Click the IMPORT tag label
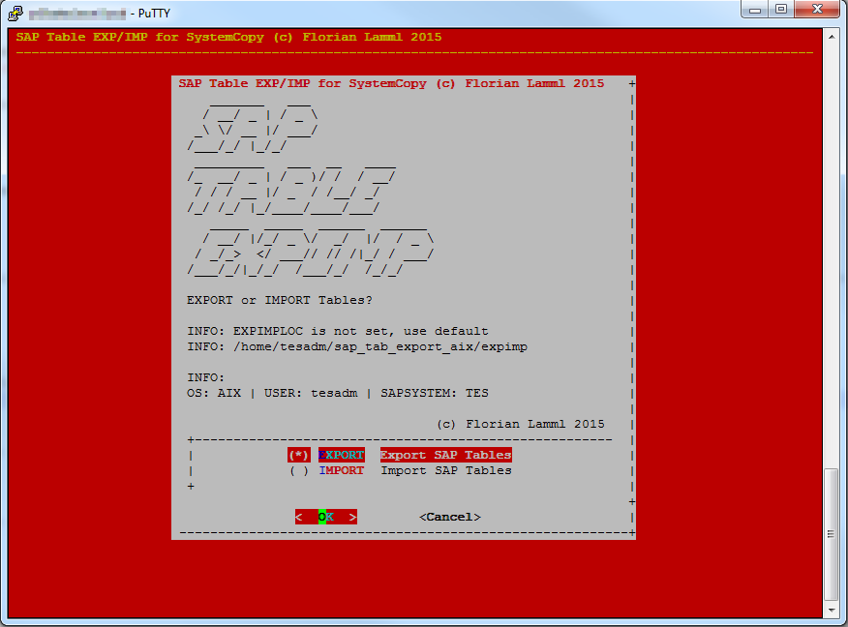This screenshot has height=627, width=848. (x=342, y=471)
